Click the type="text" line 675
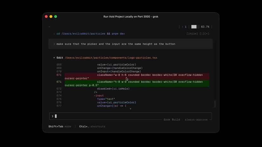The height and width of the screenshot is (147, 262). [x=106, y=99]
